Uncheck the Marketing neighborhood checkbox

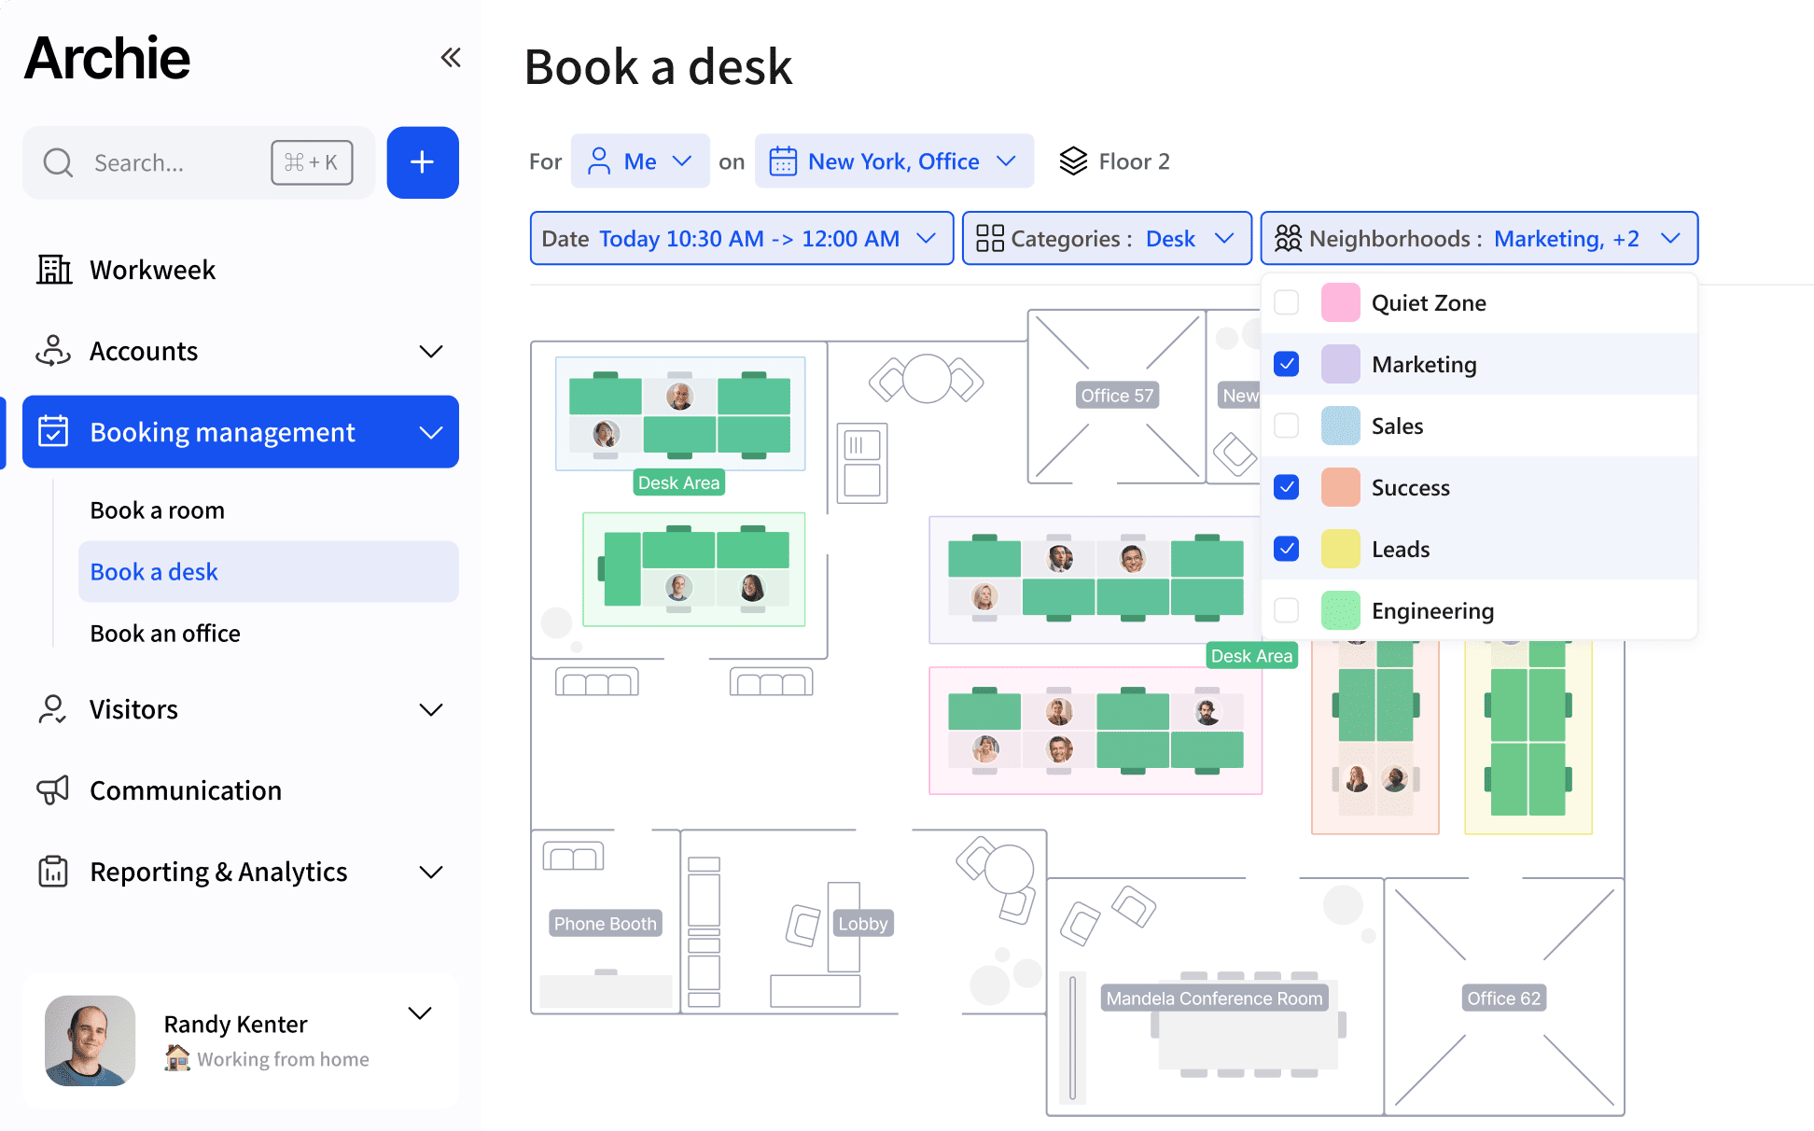click(x=1287, y=364)
